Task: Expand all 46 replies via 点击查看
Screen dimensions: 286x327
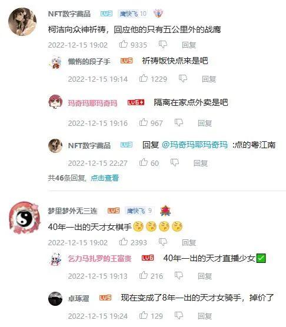Action: tap(105, 178)
